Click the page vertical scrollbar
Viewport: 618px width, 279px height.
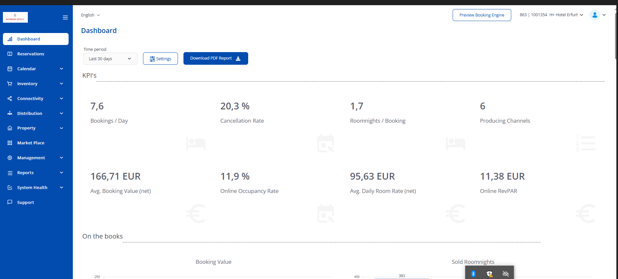[x=616, y=36]
